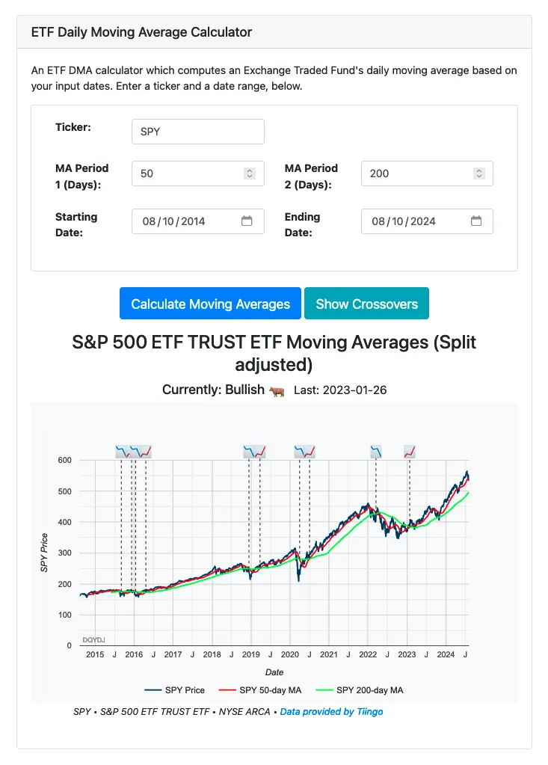
Task: Open the Data provided by Tiingo link
Action: [331, 711]
